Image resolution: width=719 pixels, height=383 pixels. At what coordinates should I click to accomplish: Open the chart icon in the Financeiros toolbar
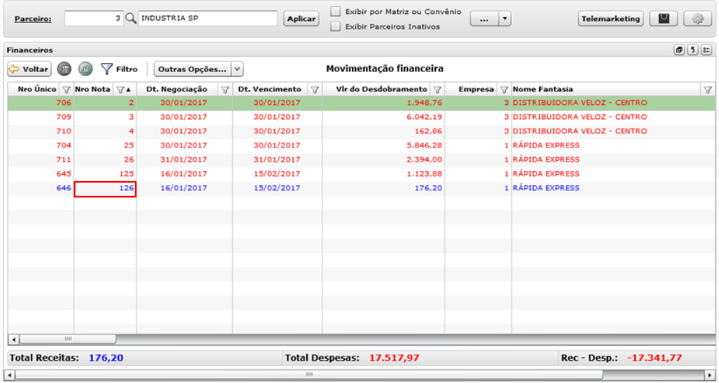tap(85, 69)
